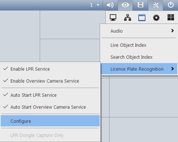The width and height of the screenshot is (178, 142).
Task: Toggle Auto Start LPR Service
Action: click(x=50, y=95)
